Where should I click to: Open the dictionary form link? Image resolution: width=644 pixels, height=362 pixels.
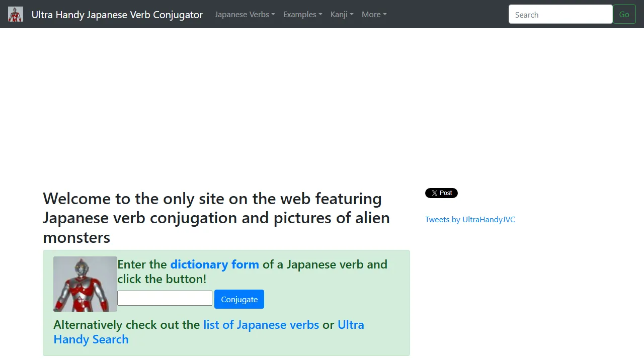coord(215,264)
